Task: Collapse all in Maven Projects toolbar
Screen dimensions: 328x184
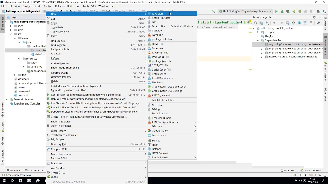Action: tap(311, 23)
